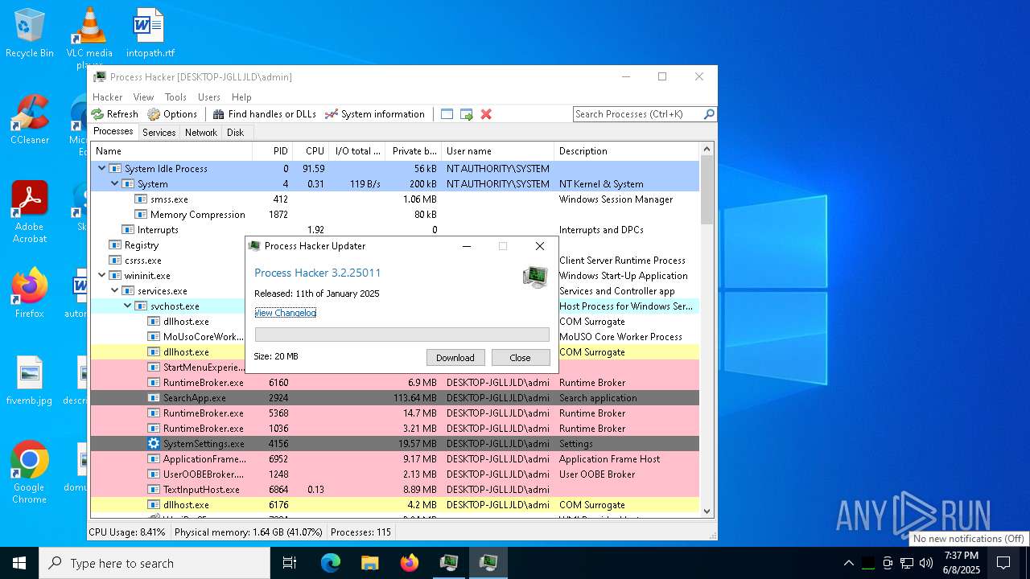Open the fivemb.jpg desktop file

click(30, 381)
